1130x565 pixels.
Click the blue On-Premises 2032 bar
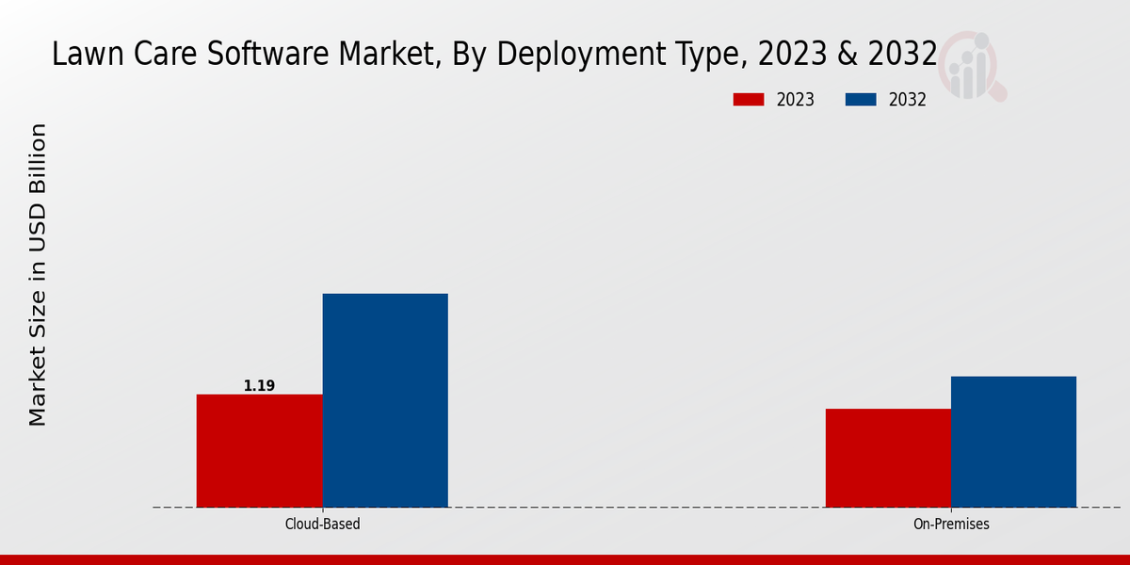pos(1013,442)
